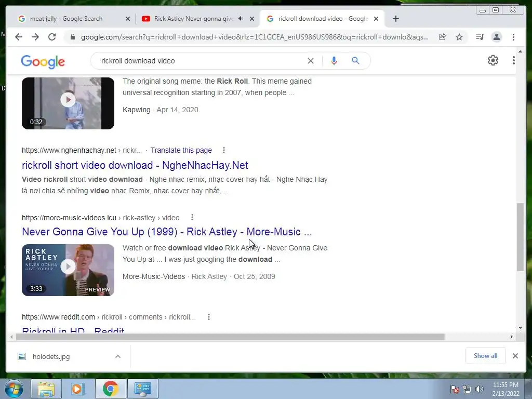Submit search with magnifier icon
Screen dimensions: 532x399
click(355, 61)
